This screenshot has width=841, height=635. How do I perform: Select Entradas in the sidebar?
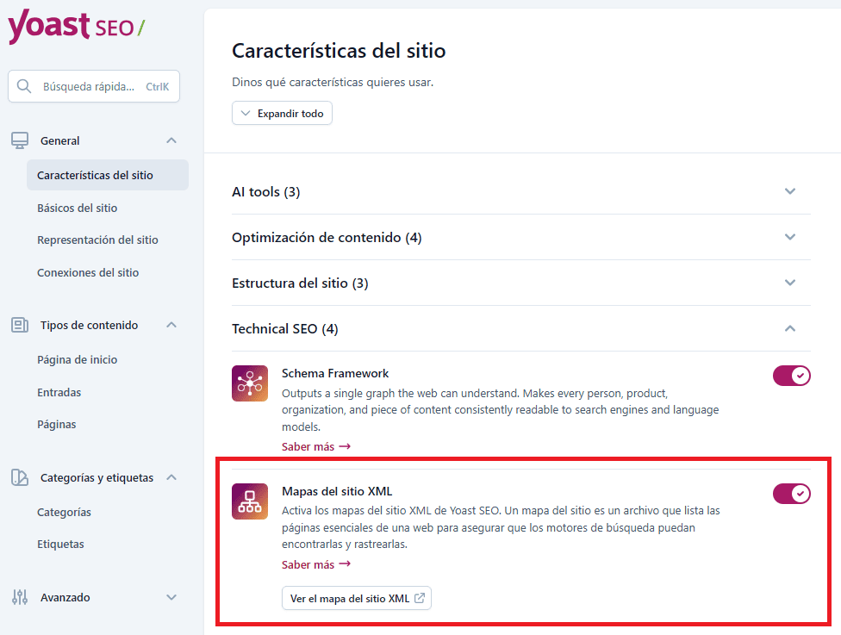(60, 392)
